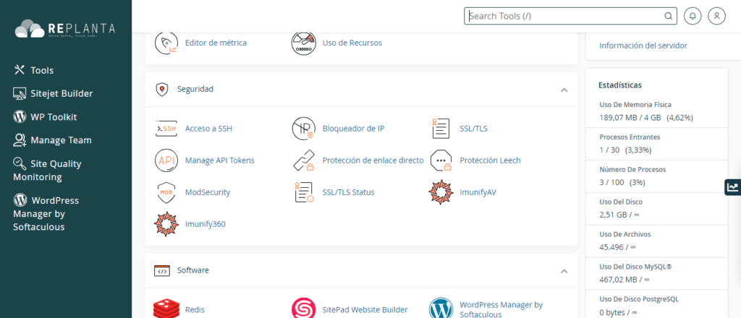Screen dimensions: 741x318
Task: Click the Replanta logo
Action: click(x=65, y=29)
